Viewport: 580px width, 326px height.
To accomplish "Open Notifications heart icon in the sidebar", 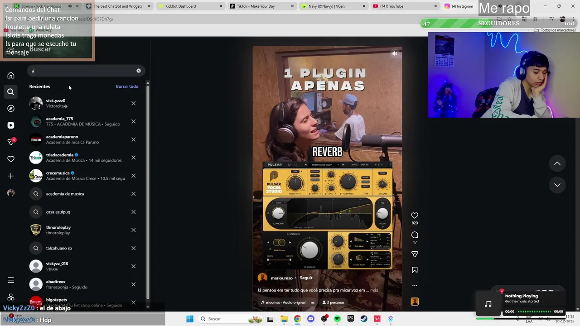I will (11, 159).
